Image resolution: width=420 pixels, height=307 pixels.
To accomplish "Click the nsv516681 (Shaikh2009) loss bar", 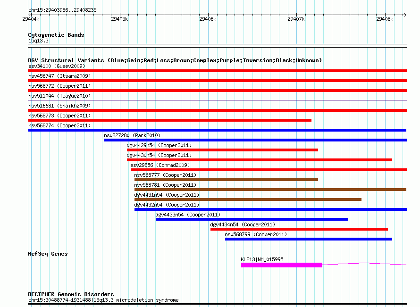I will 217,110.
